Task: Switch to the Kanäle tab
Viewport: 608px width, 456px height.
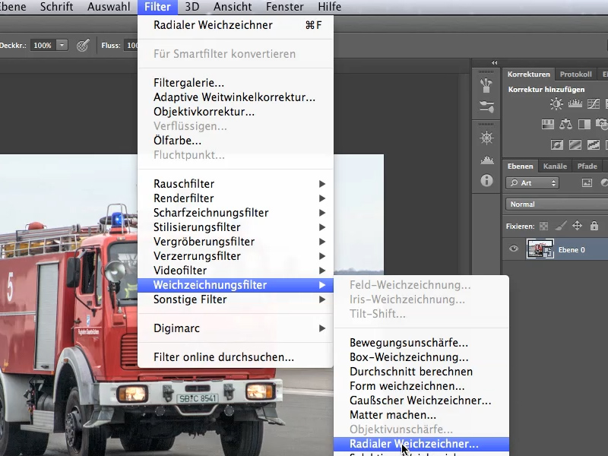Action: point(555,166)
